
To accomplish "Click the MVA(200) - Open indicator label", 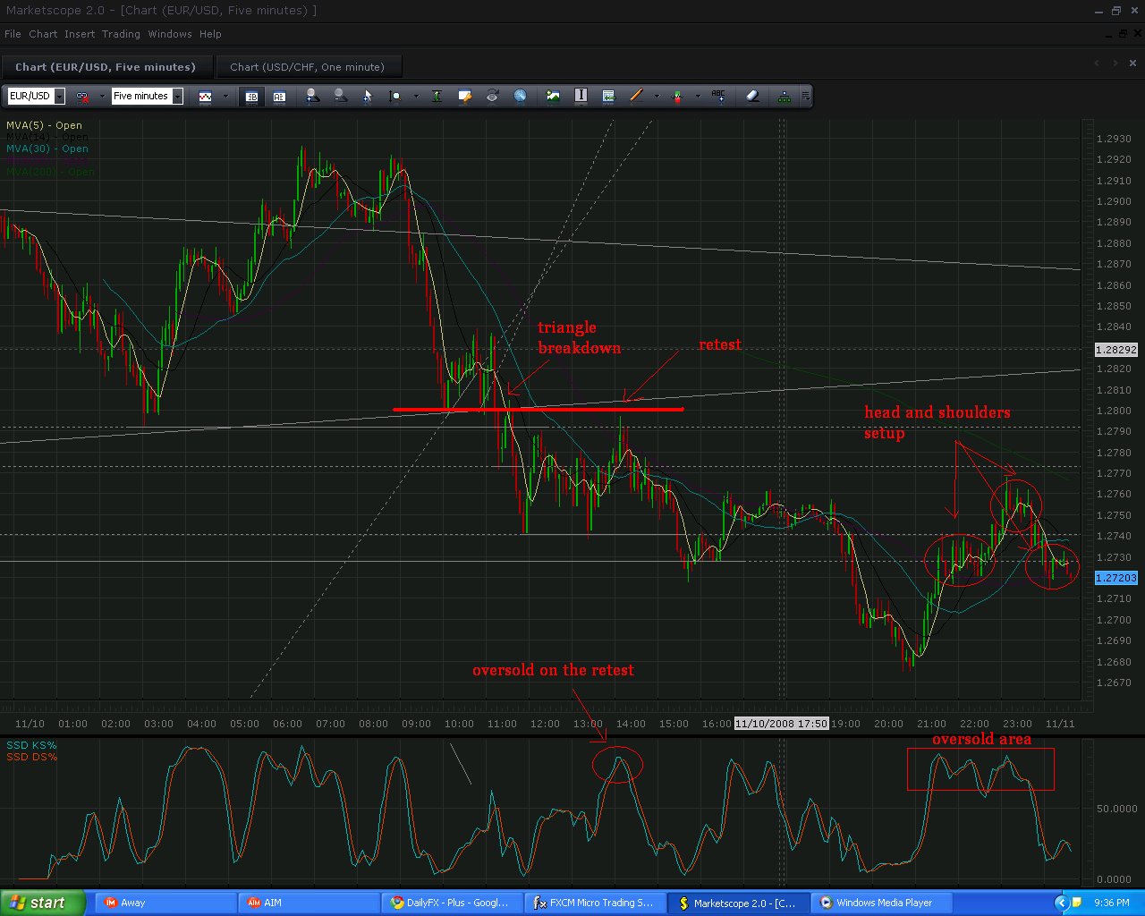I will (50, 172).
